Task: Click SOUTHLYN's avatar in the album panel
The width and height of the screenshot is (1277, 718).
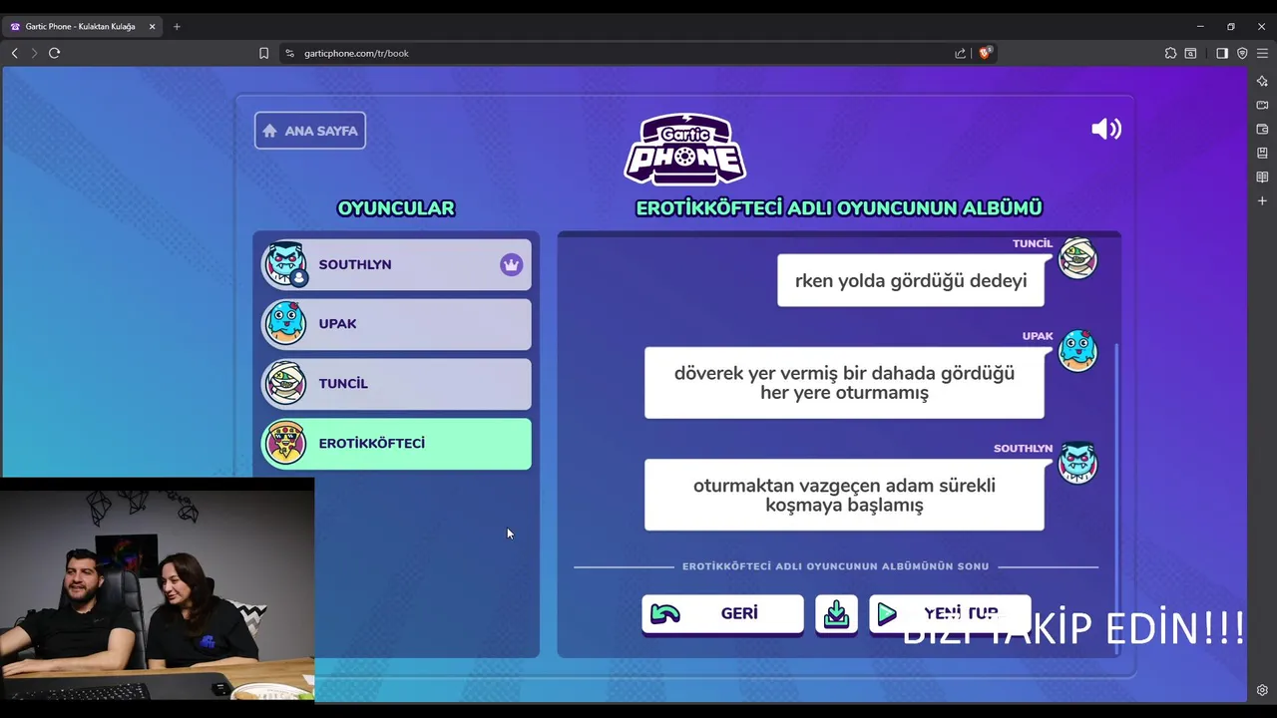Action: pos(1077,463)
